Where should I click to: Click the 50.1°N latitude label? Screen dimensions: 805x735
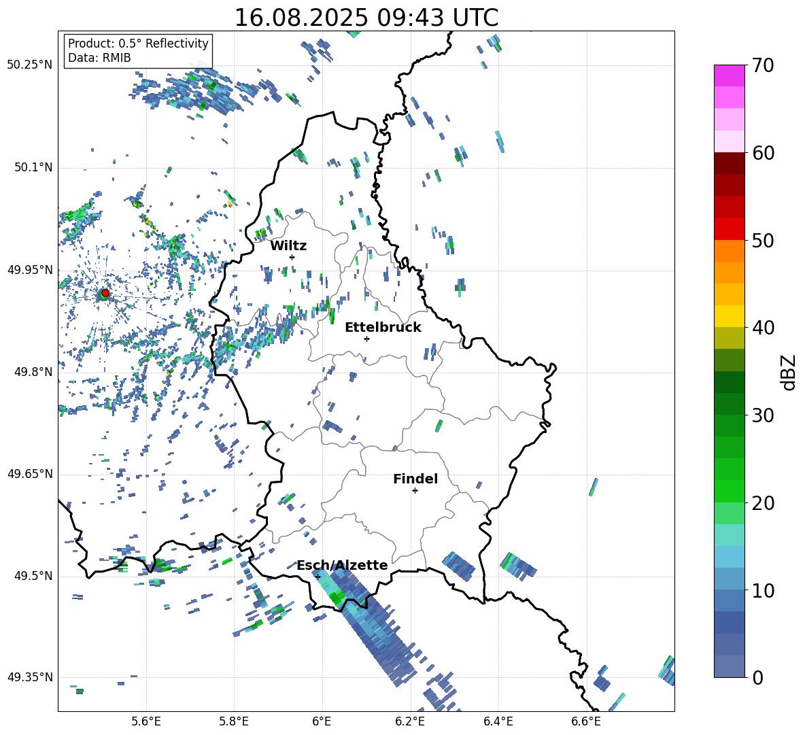(33, 167)
